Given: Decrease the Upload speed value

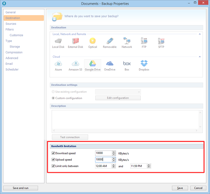Looking at the screenshot, I should click(x=114, y=161).
